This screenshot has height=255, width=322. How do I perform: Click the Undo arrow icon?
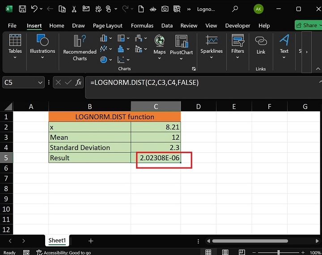(34, 8)
